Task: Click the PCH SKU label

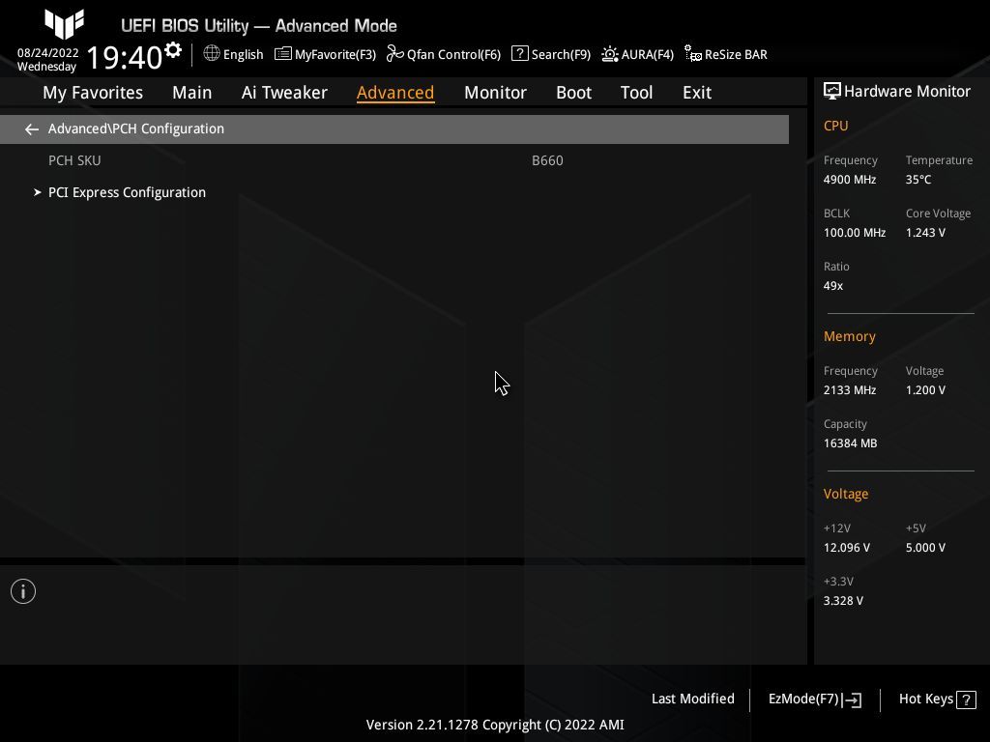Action: coord(74,161)
